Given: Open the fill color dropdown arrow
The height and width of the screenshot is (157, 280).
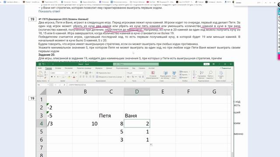Looking at the screenshot, I should pyautogui.click(x=71, y=77).
